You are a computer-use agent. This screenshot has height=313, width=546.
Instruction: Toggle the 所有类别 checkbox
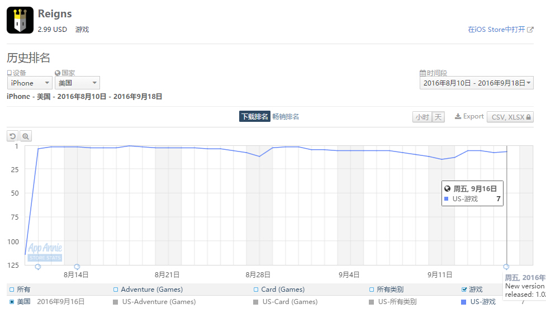click(372, 290)
